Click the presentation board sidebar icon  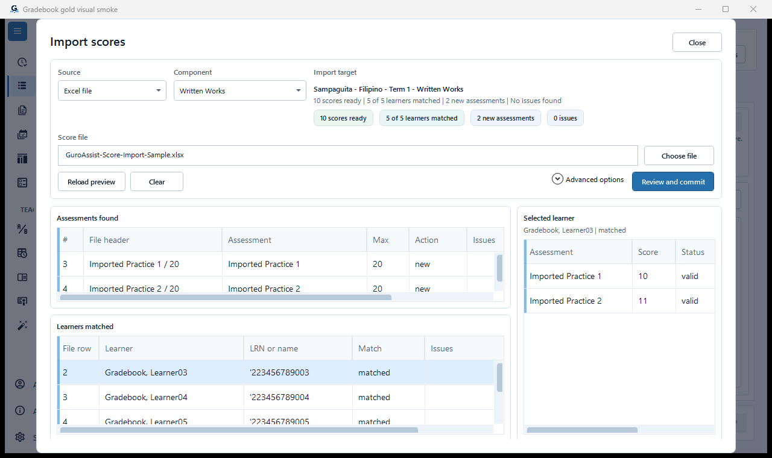[x=22, y=301]
